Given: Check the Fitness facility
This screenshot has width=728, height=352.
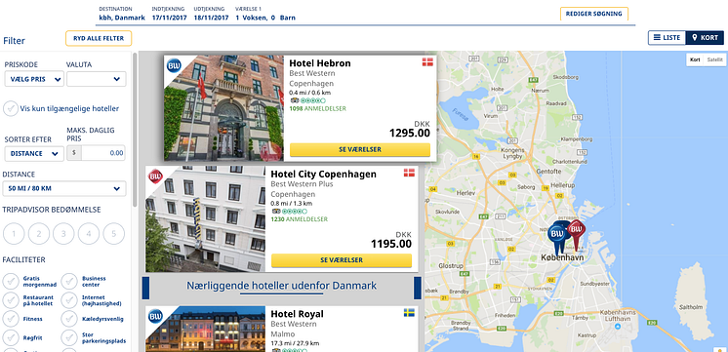Looking at the screenshot, I should click(11, 319).
